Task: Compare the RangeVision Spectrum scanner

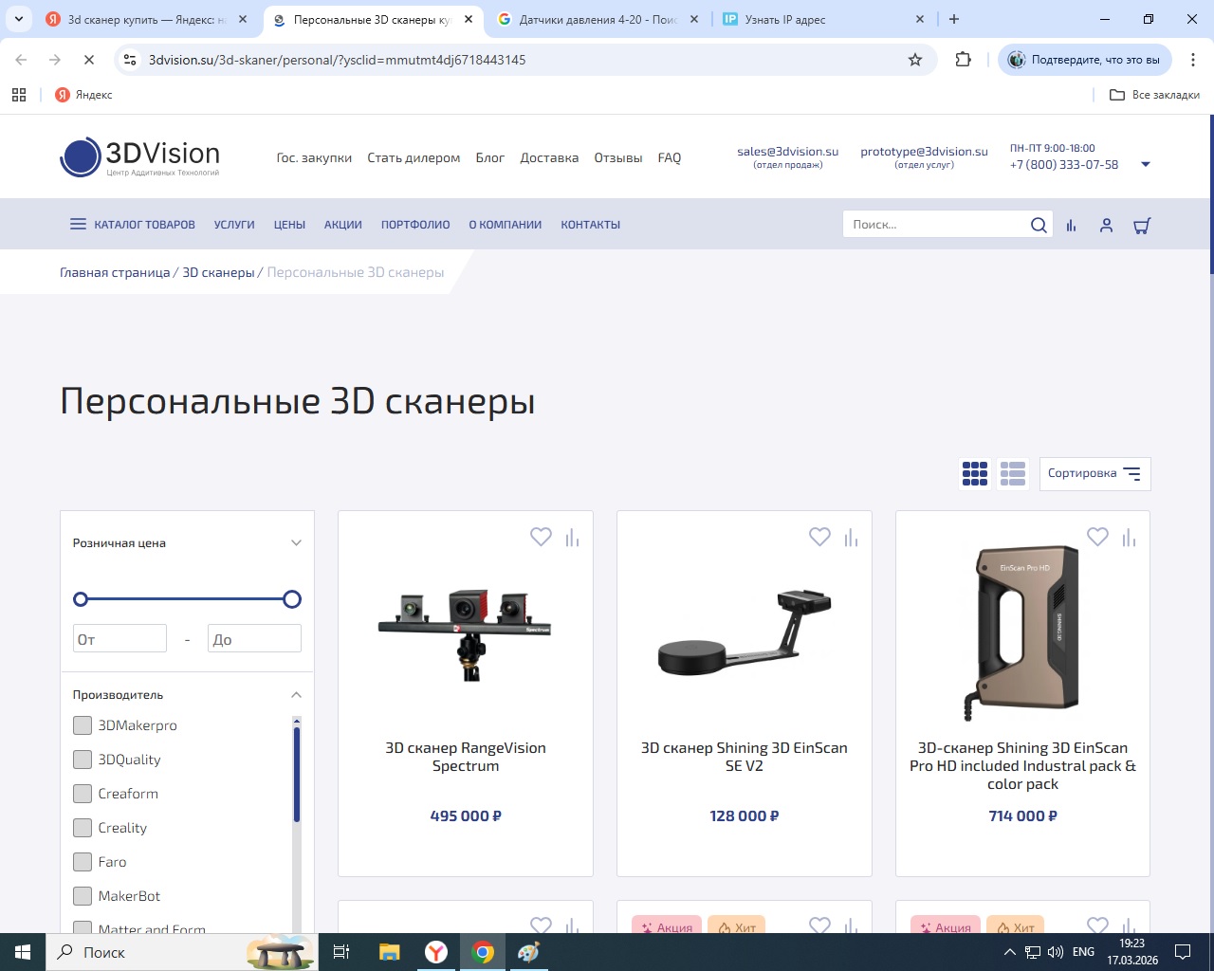Action: tap(572, 538)
